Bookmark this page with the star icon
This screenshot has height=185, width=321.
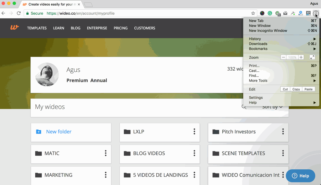(x=253, y=13)
